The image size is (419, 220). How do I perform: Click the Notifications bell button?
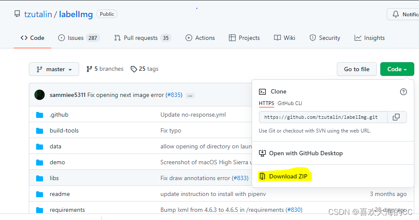pyautogui.click(x=403, y=15)
